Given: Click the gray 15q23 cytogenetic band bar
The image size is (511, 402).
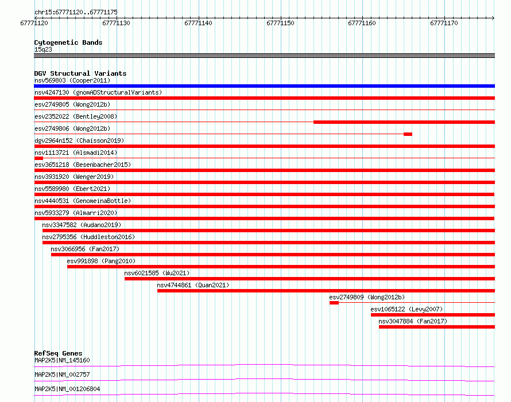Looking at the screenshot, I should pyautogui.click(x=264, y=56).
